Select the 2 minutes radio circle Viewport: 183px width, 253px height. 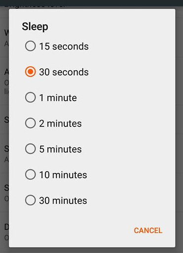30,123
